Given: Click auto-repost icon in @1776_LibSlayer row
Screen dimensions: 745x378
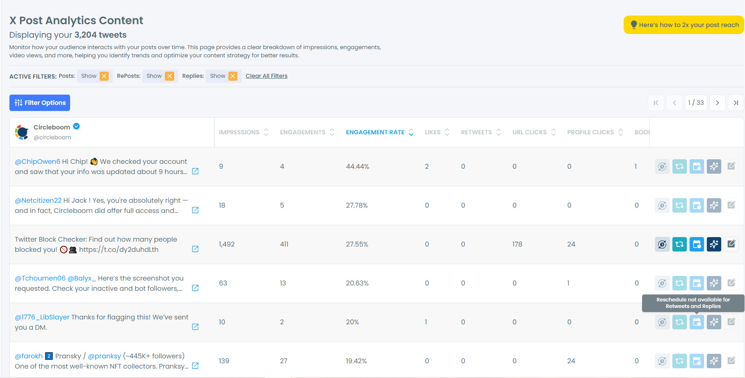Looking at the screenshot, I should (x=662, y=322).
